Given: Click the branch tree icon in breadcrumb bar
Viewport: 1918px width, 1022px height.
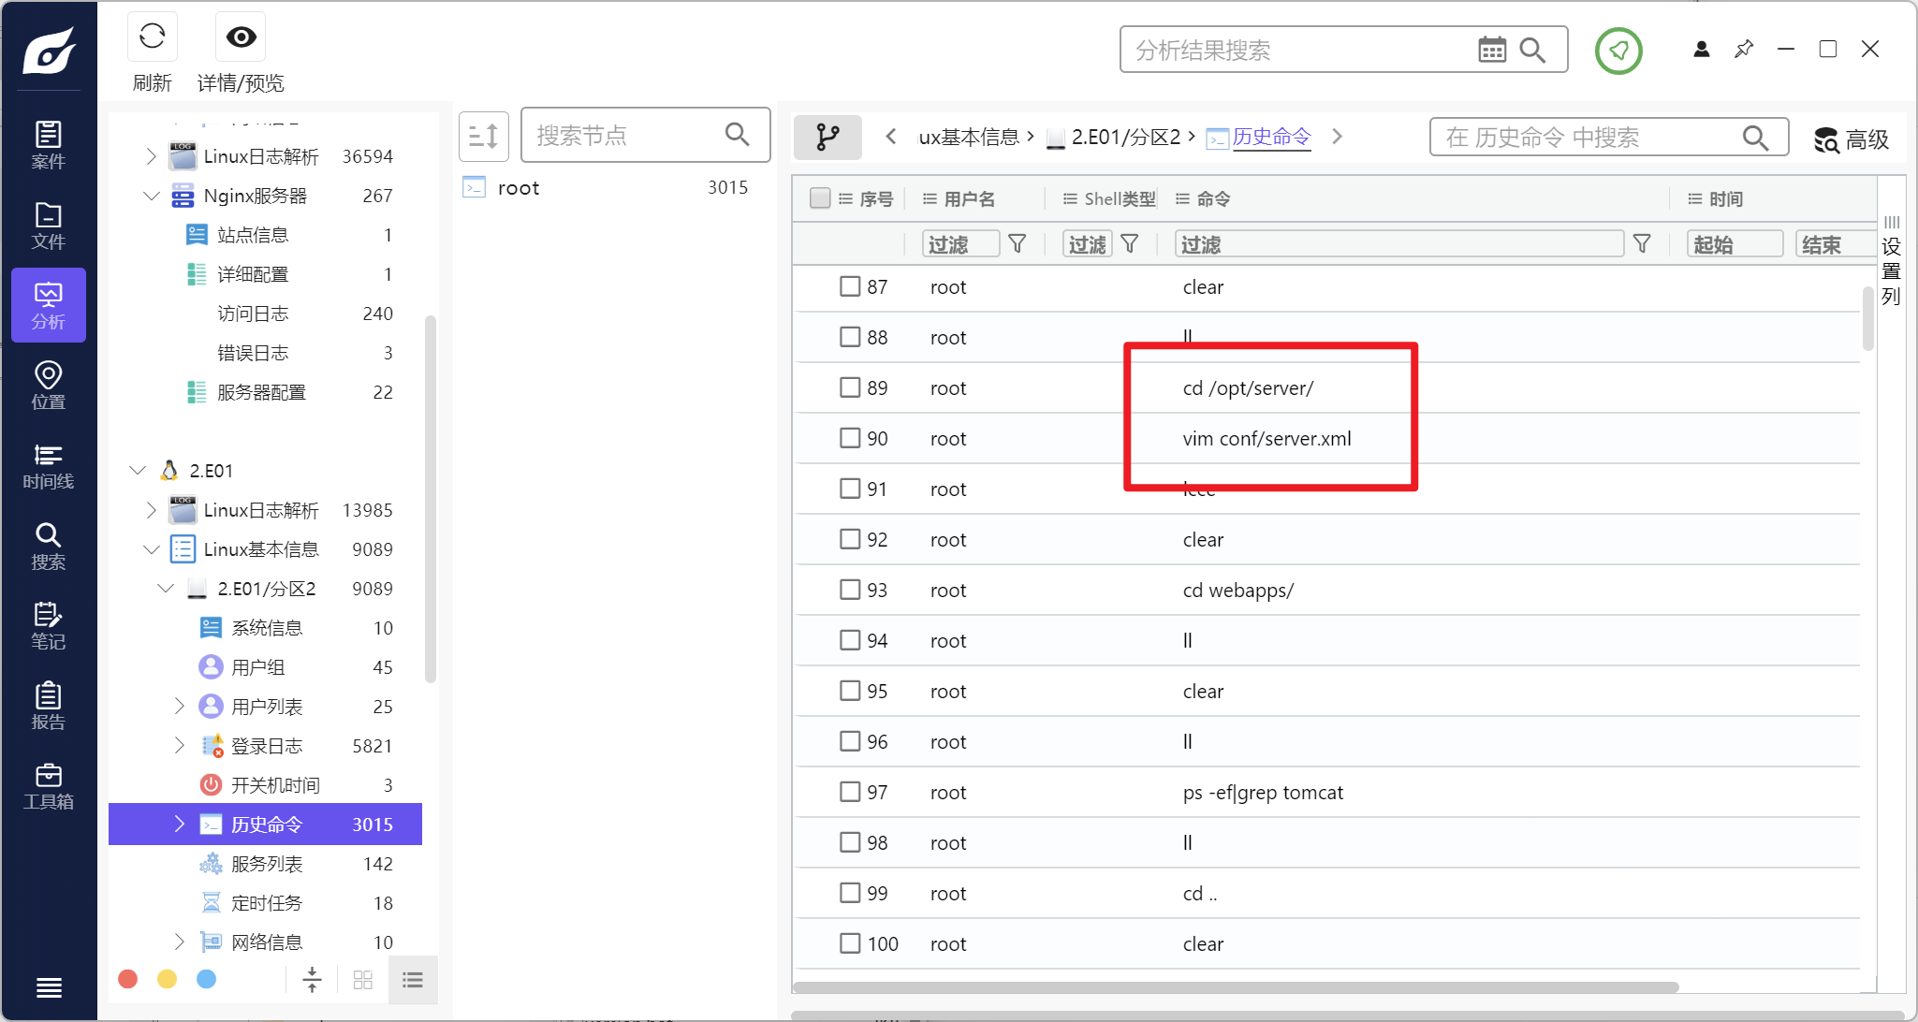Looking at the screenshot, I should click(x=827, y=138).
